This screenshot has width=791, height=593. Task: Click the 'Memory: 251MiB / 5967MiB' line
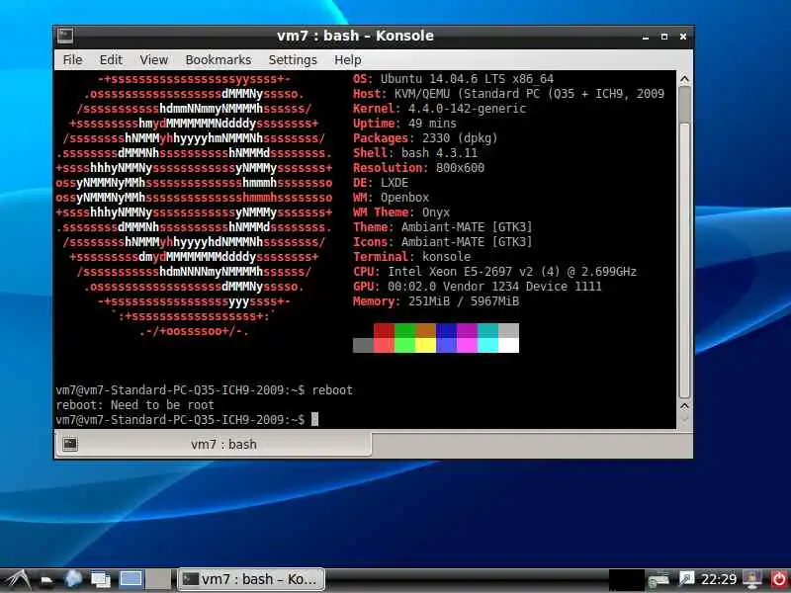pos(436,301)
